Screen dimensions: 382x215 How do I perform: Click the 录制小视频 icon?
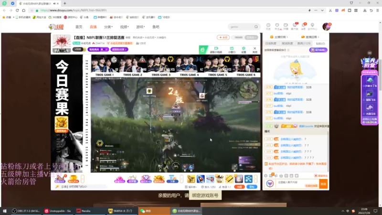[216, 50]
